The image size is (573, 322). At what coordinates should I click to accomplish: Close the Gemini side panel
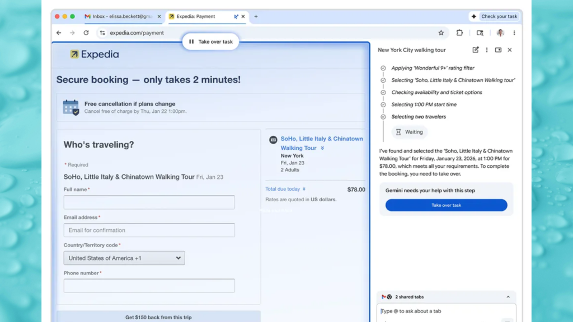[x=510, y=50]
